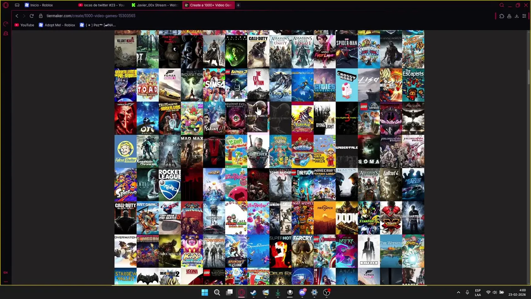Open the browser account profile icon
This screenshot has height=299, width=531.
509,16
